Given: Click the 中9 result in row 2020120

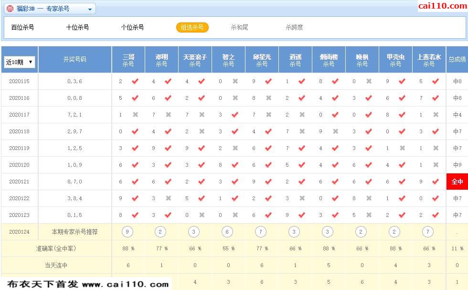Looking at the screenshot, I should click(x=457, y=165).
